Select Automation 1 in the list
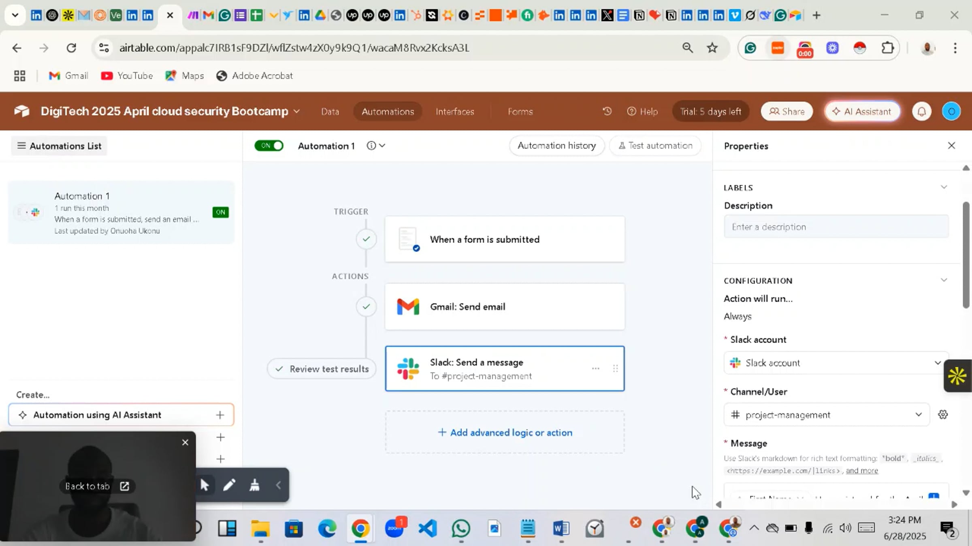The width and height of the screenshot is (972, 546). (121, 213)
